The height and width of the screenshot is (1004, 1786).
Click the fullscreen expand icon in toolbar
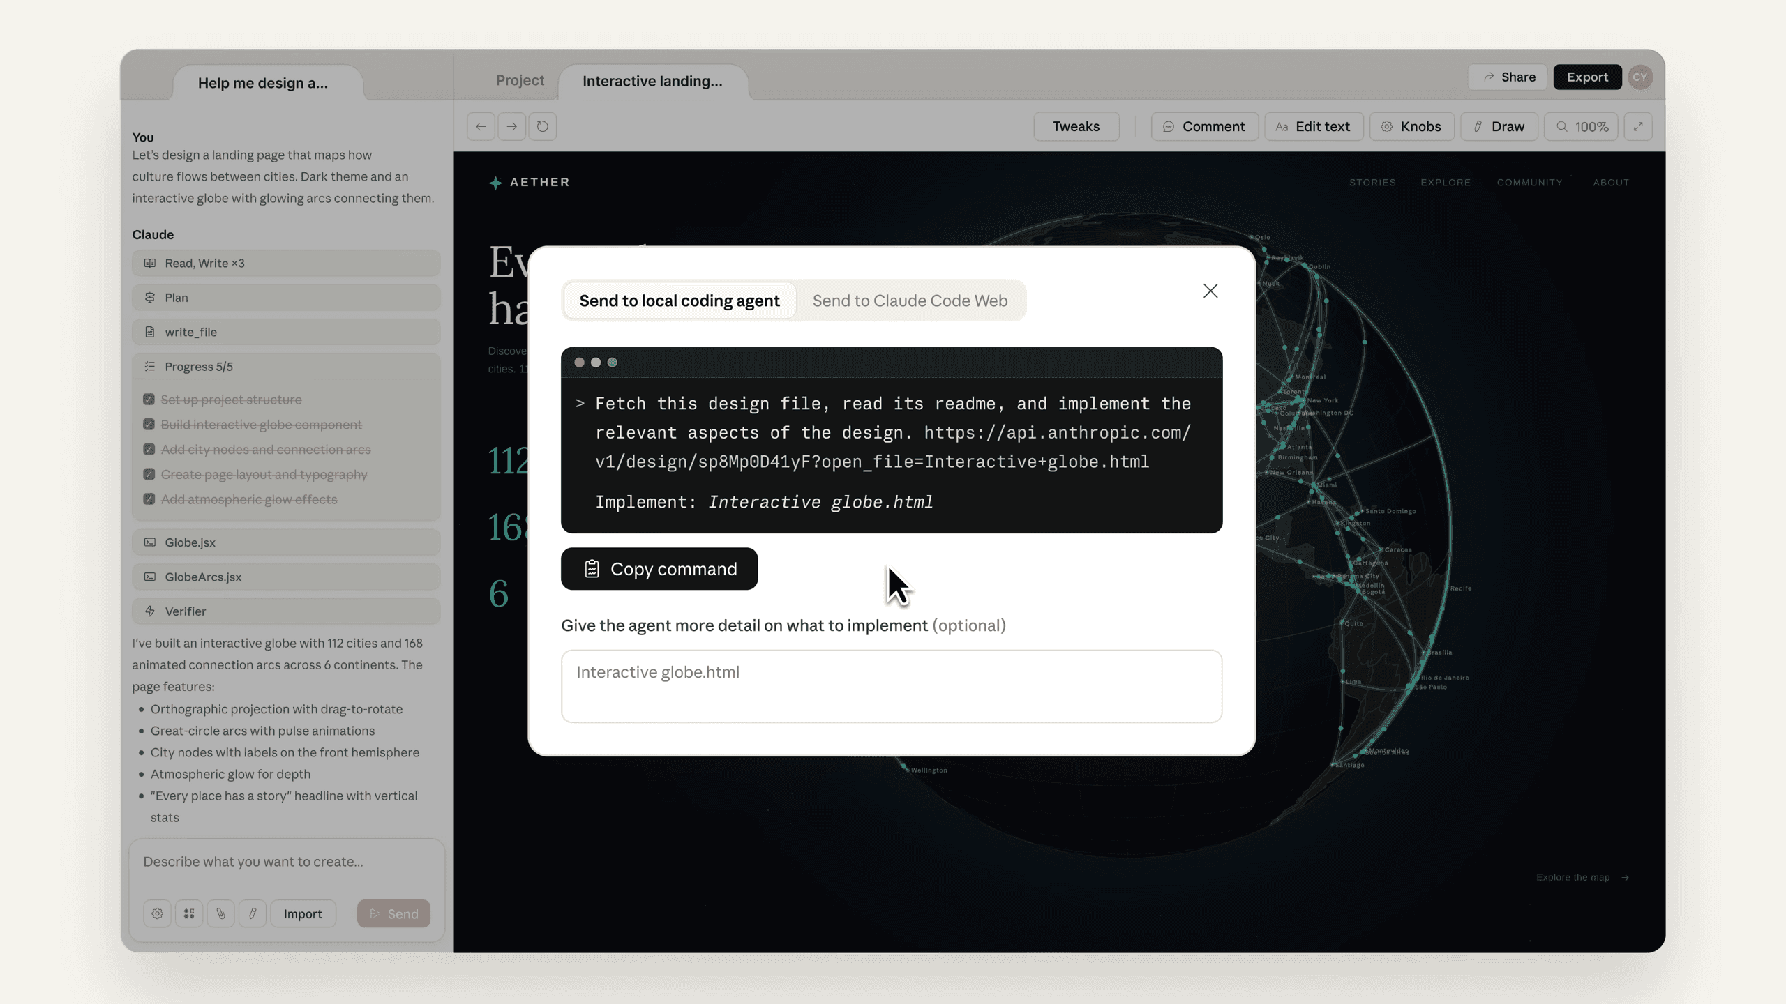pos(1637,126)
